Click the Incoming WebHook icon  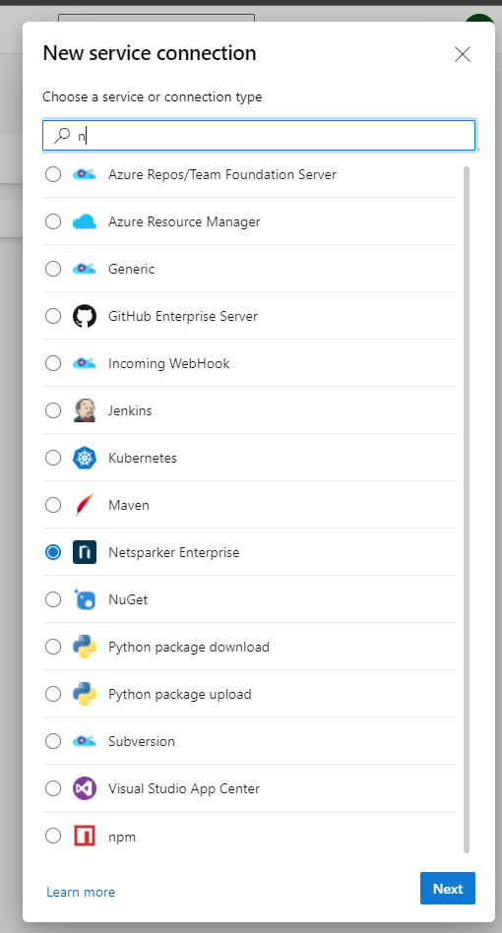(x=85, y=363)
